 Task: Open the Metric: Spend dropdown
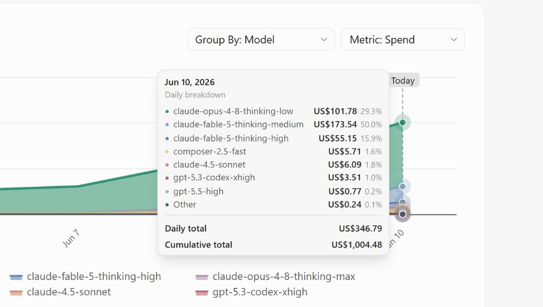[403, 39]
